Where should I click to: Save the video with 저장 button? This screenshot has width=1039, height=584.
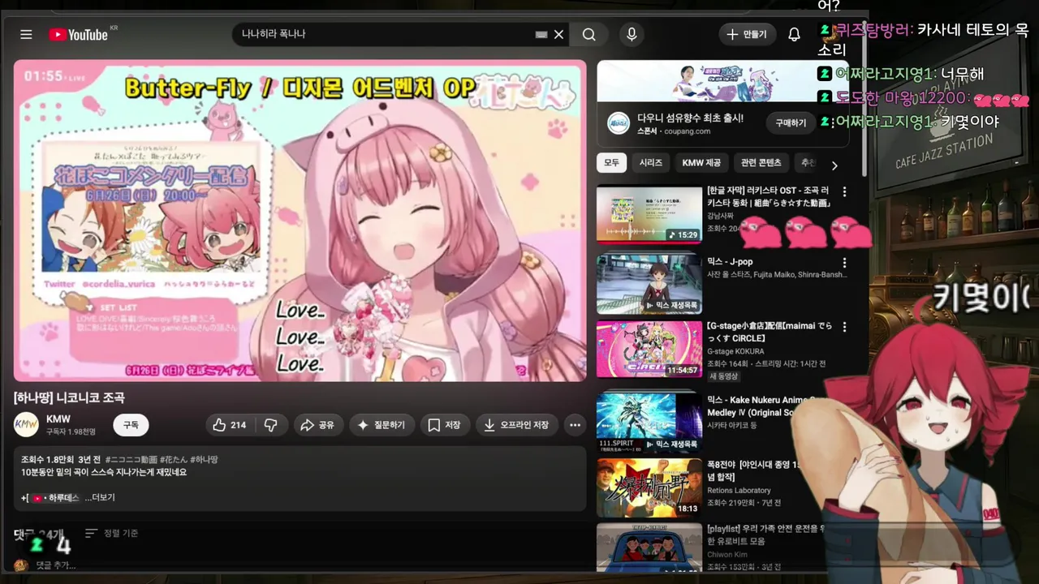(445, 425)
